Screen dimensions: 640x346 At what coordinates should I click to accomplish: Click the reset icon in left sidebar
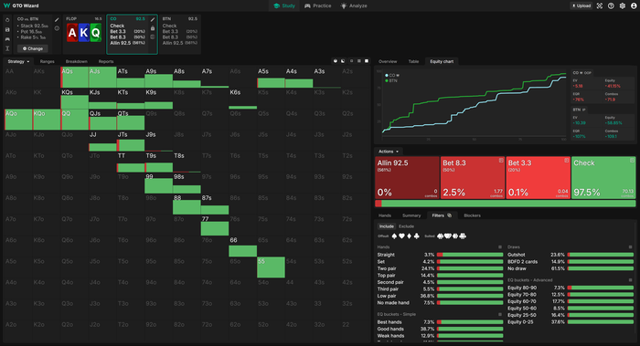[x=7, y=20]
